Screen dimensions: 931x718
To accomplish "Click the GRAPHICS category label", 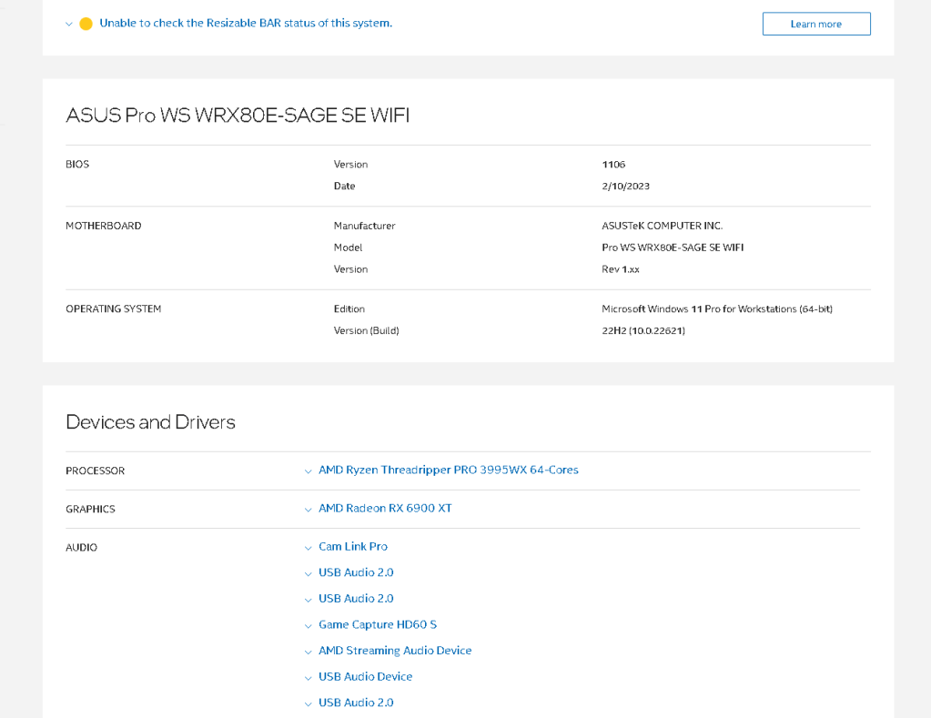I will pos(90,510).
